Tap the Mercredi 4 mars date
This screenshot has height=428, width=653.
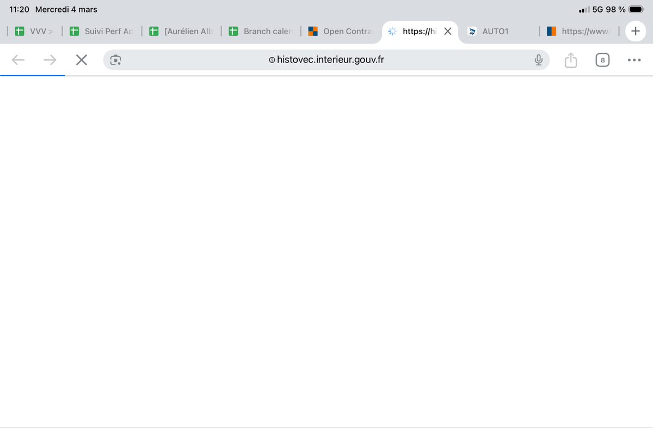tap(66, 9)
